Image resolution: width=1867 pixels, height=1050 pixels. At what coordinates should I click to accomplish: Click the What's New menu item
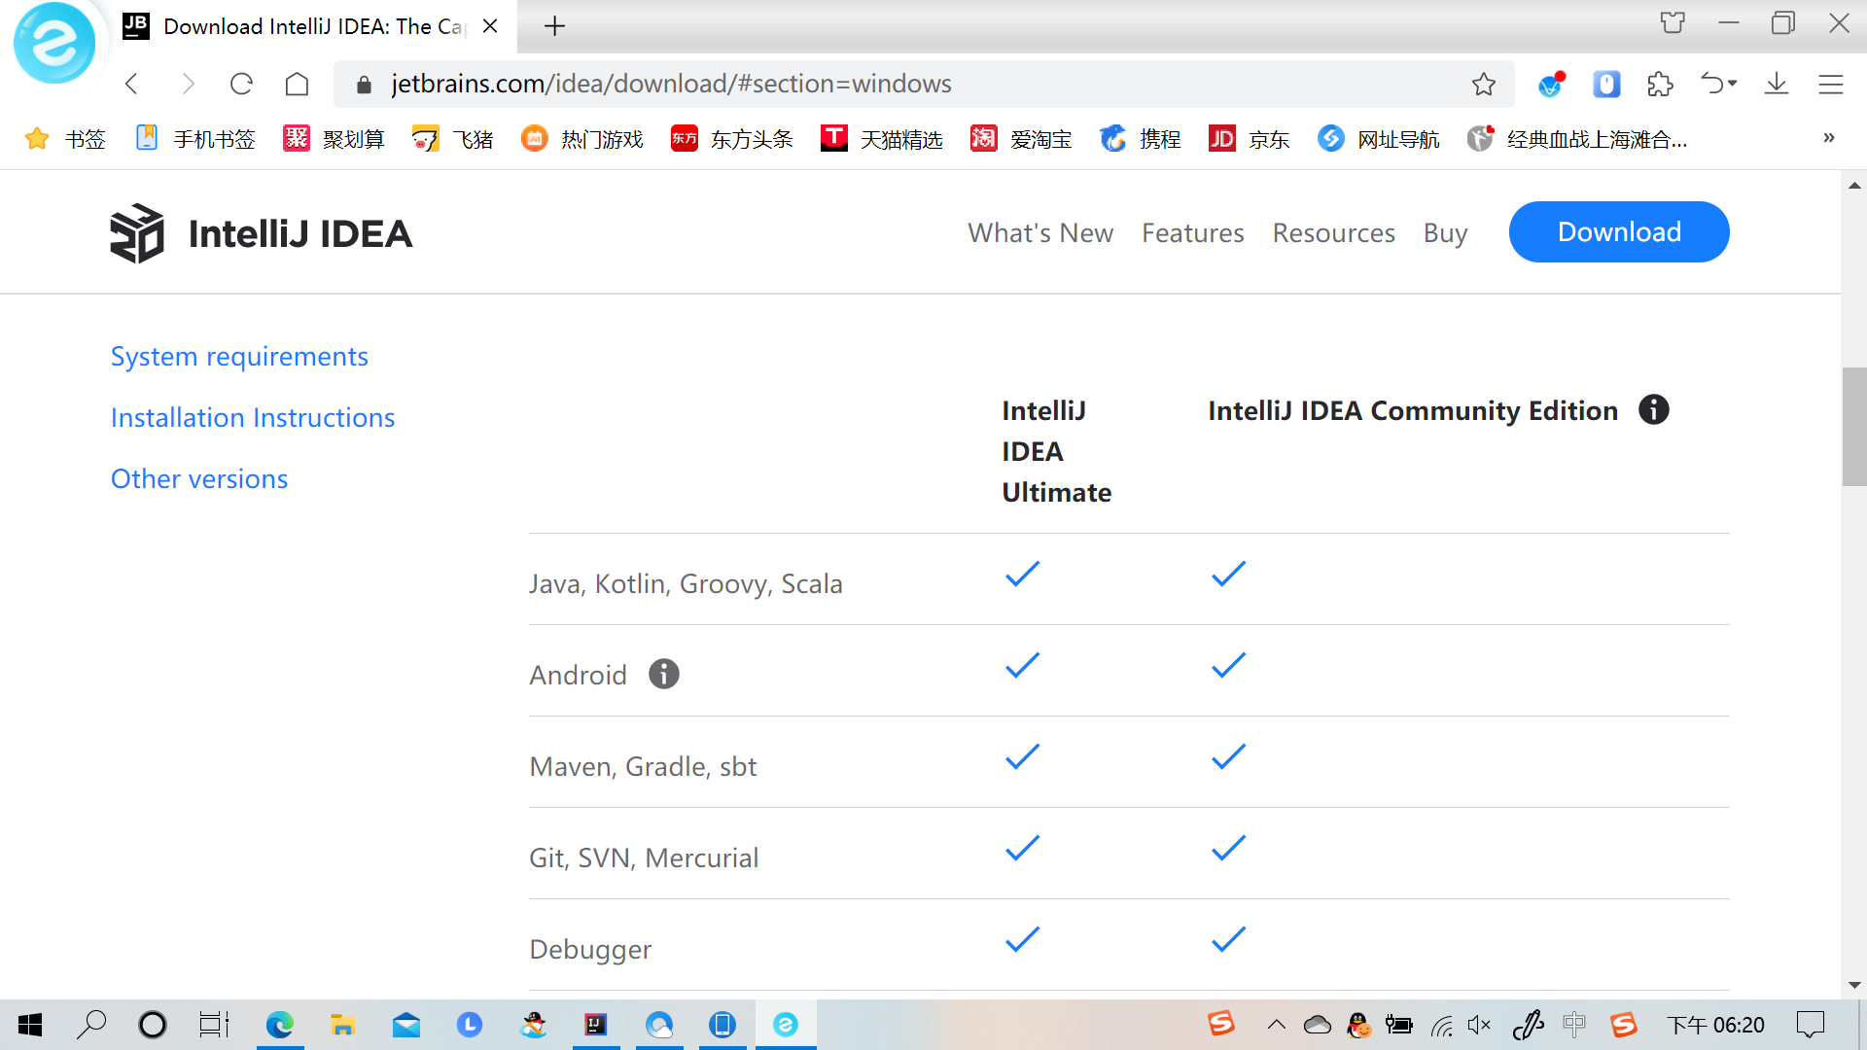coord(1039,232)
